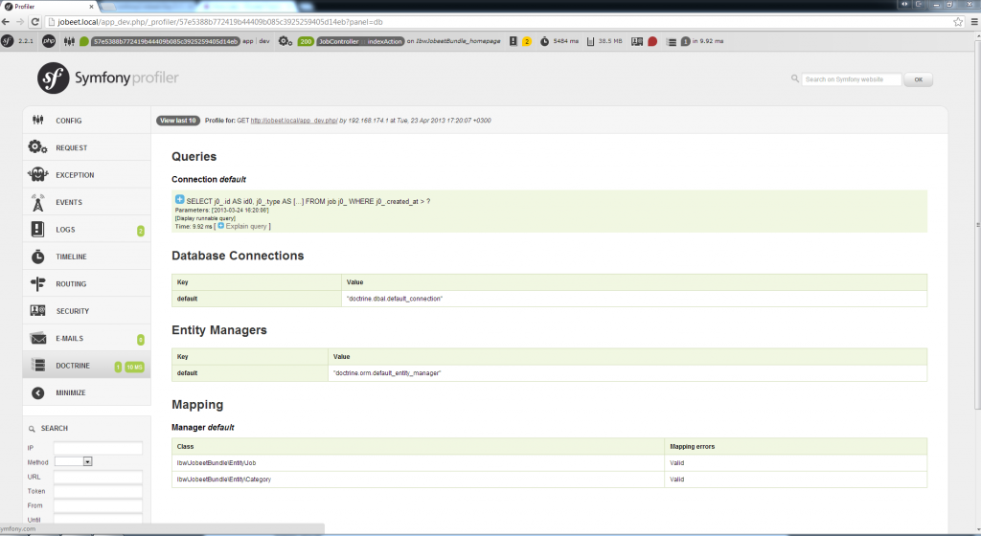Viewport: 981px width, 536px height.
Task: Click the indexAction label in the toolbar
Action: 384,41
